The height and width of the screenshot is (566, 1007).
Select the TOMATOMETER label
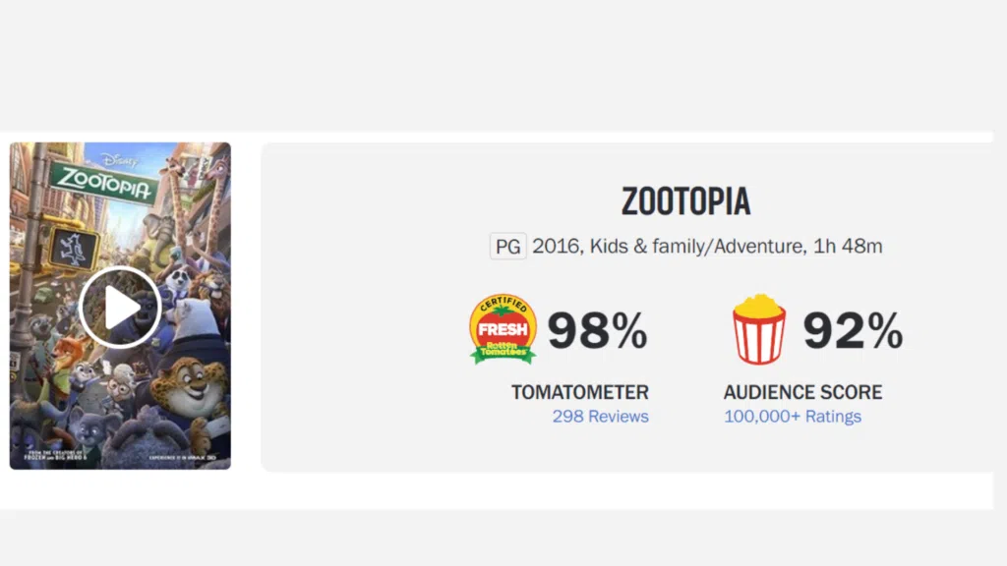[579, 391]
